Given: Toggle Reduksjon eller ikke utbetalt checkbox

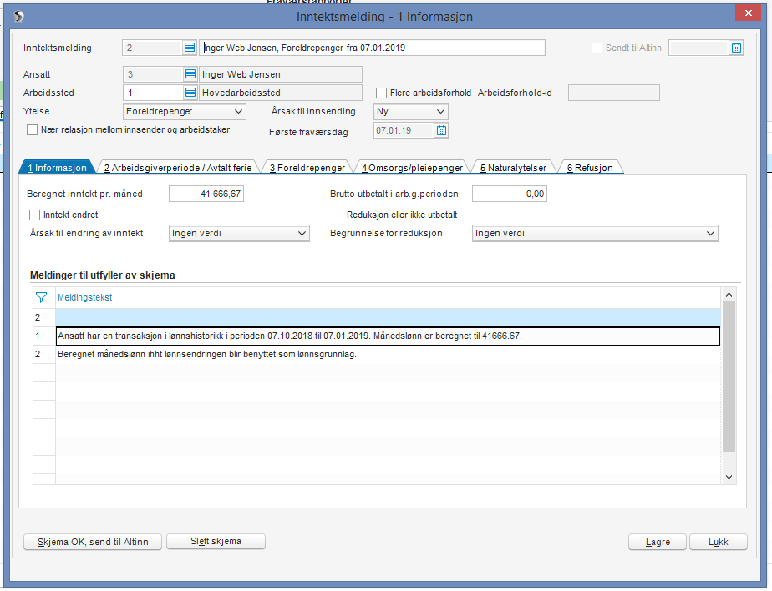Looking at the screenshot, I should (338, 215).
